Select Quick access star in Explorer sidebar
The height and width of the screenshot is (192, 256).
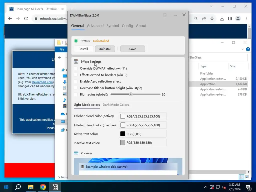[x=63, y=70]
